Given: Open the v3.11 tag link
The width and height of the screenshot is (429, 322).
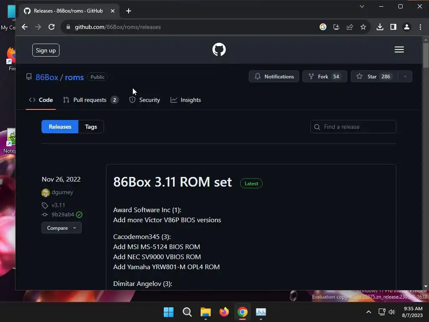Looking at the screenshot, I should (x=58, y=205).
